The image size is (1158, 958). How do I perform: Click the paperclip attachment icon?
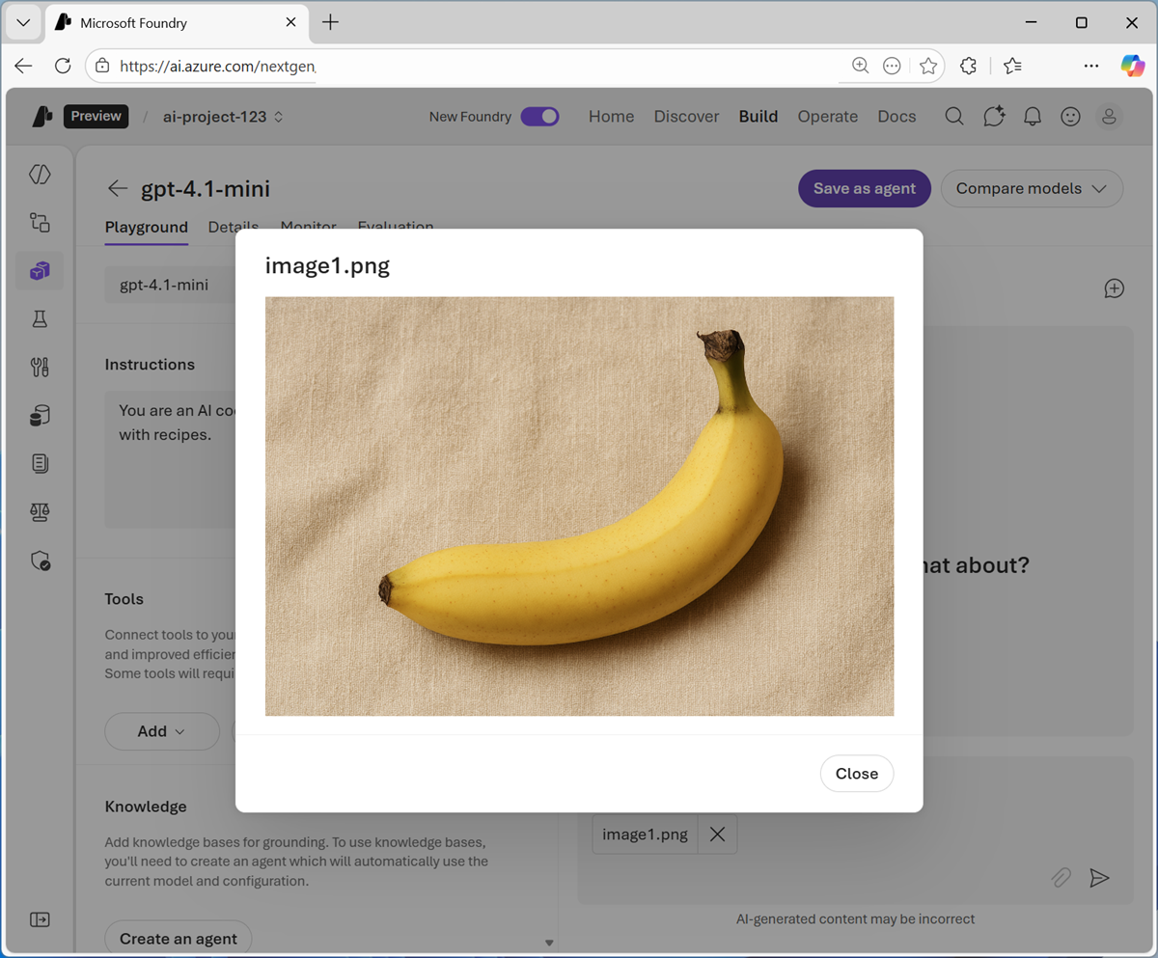[x=1061, y=878]
